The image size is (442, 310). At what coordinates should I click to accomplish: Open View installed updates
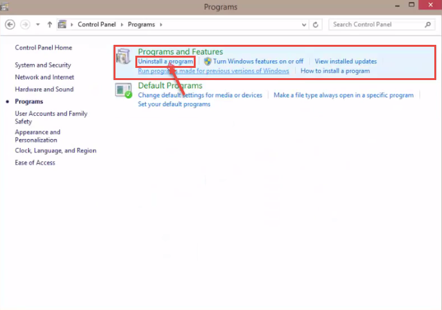[346, 61]
